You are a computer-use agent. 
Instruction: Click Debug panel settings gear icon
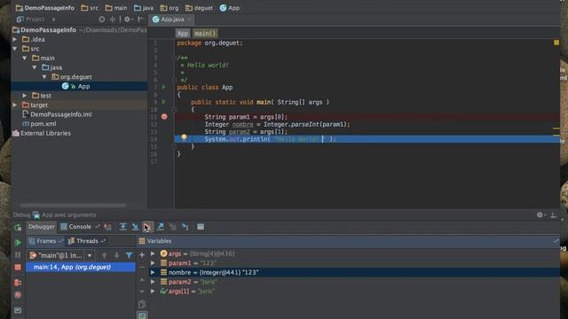pos(540,214)
